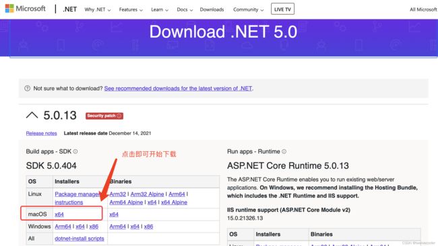
Task: Expand the Docs menu
Action: [x=185, y=9]
